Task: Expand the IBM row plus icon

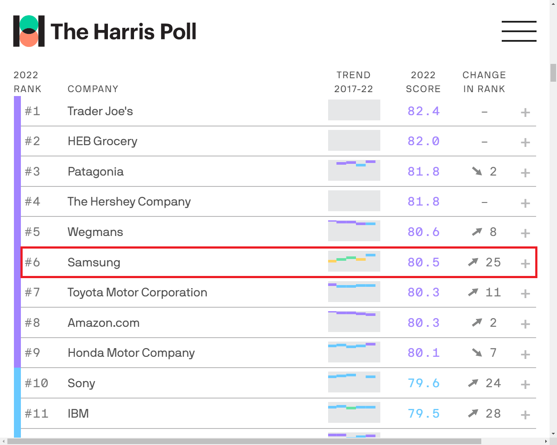Action: click(525, 415)
